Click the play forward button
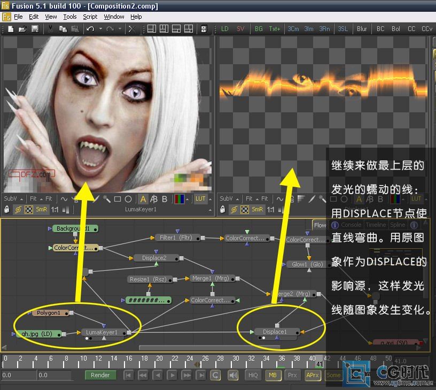 [173, 375]
